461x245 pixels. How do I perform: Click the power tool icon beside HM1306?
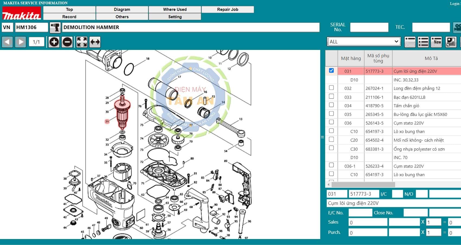click(55, 27)
